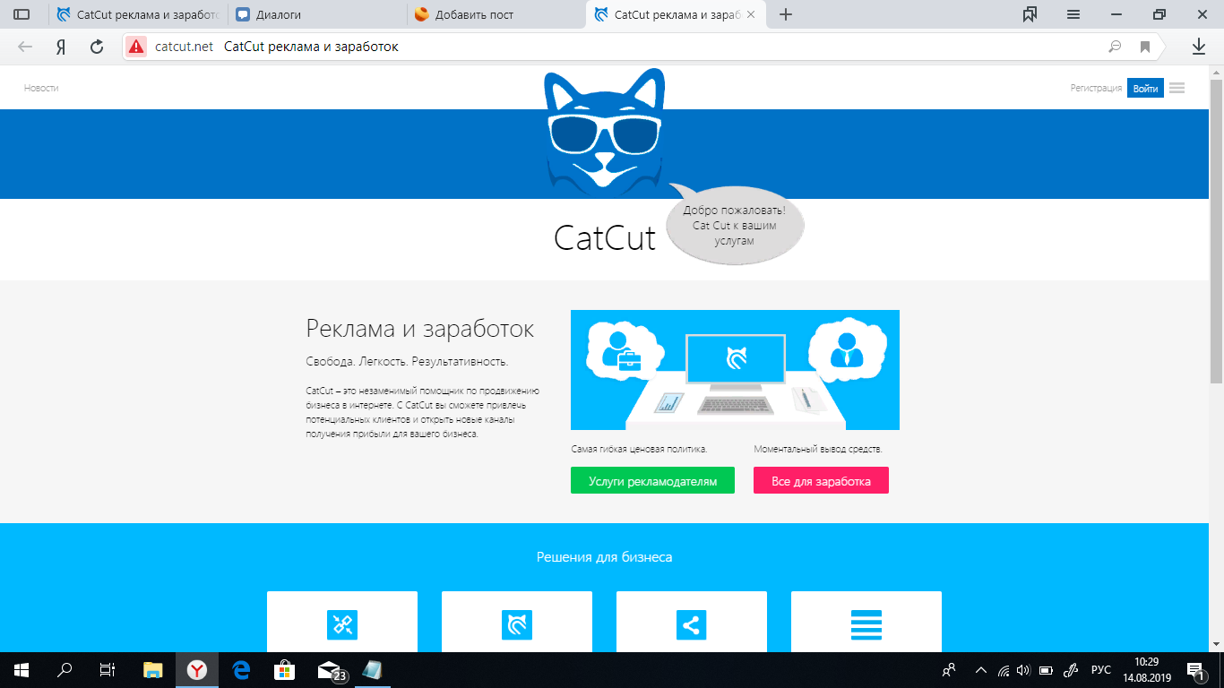Image resolution: width=1224 pixels, height=688 pixels.
Task: Close the active CatCut tab
Action: [x=751, y=14]
